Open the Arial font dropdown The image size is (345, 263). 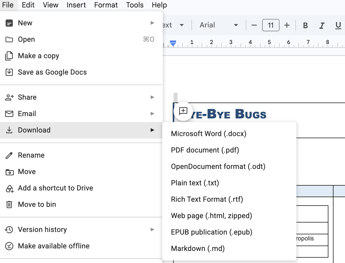pos(219,25)
